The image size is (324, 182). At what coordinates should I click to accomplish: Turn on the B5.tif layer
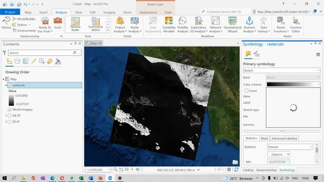[10, 122]
